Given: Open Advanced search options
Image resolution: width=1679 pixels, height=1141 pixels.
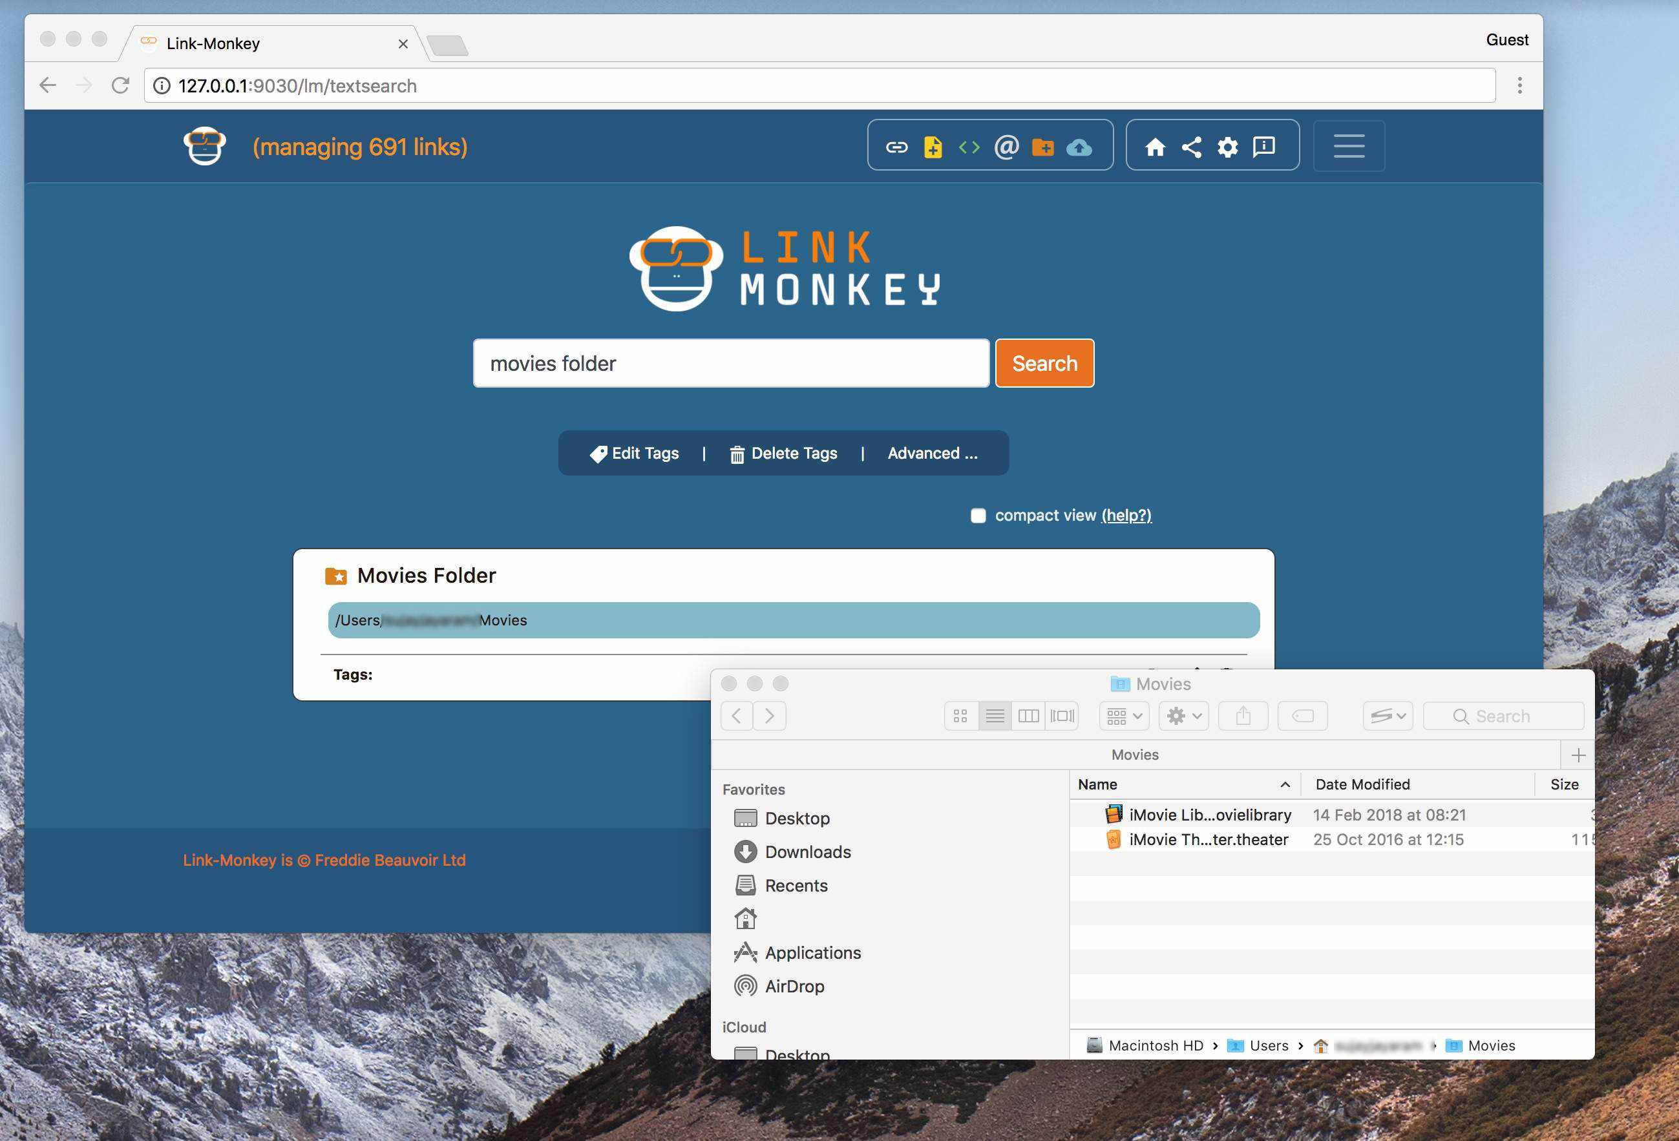Looking at the screenshot, I should pyautogui.click(x=933, y=454).
